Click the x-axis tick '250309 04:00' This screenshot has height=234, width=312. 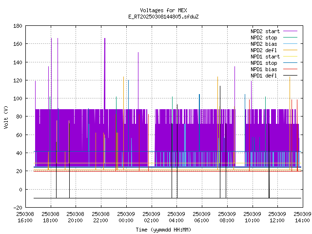(176, 217)
